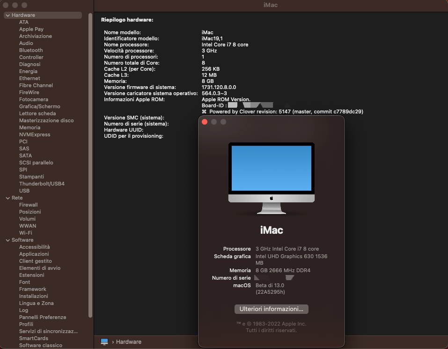Click the firmware version 1731.120.8.0.0

pyautogui.click(x=219, y=88)
